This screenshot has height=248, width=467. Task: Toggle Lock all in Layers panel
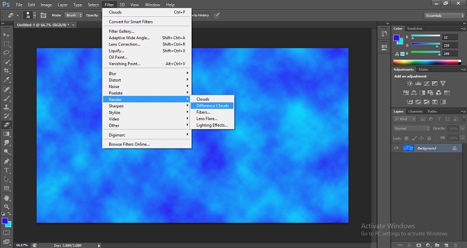click(429, 138)
